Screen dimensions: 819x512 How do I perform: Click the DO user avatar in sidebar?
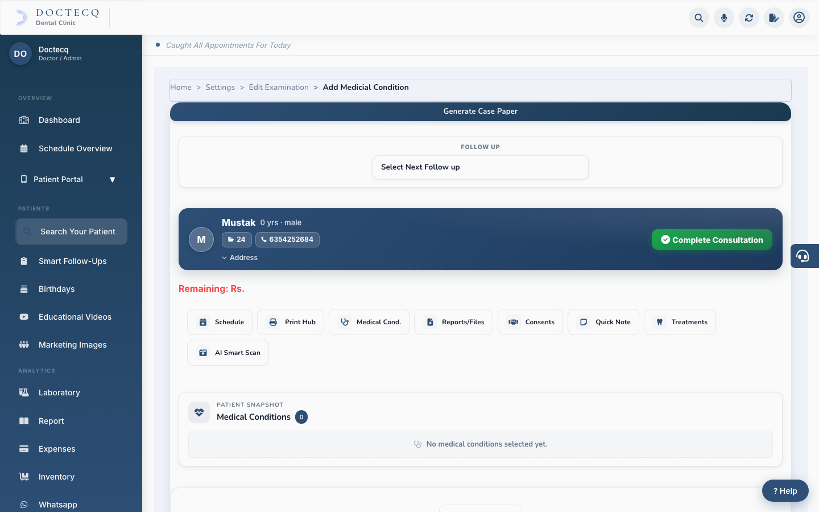tap(20, 53)
